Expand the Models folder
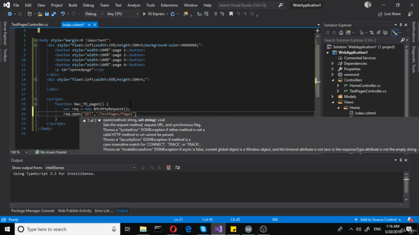Viewport: 419px width, 235px height. (333, 97)
